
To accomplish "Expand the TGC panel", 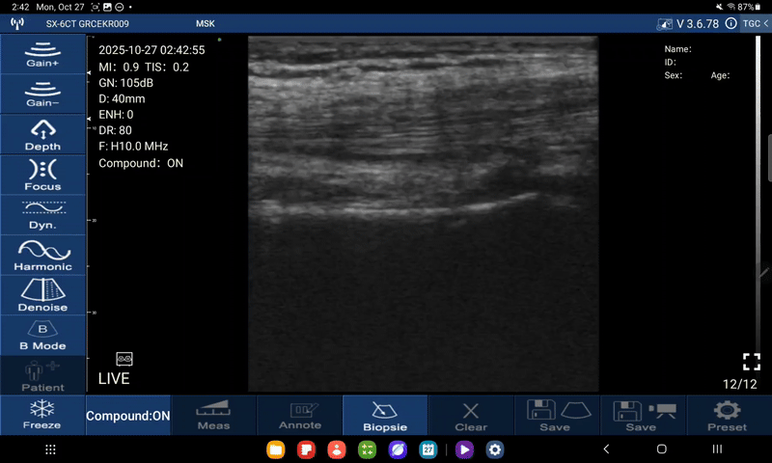I will point(756,23).
